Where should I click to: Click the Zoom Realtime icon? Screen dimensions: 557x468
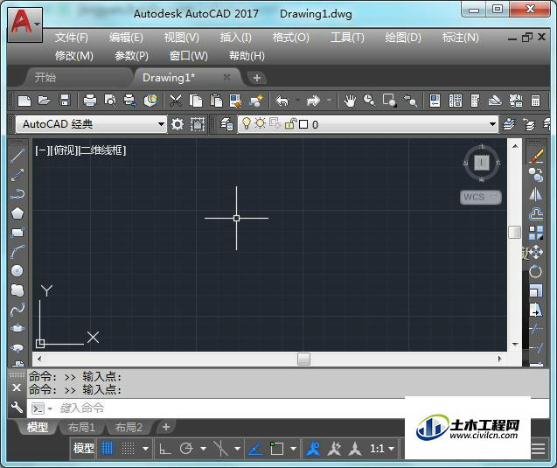click(x=369, y=101)
